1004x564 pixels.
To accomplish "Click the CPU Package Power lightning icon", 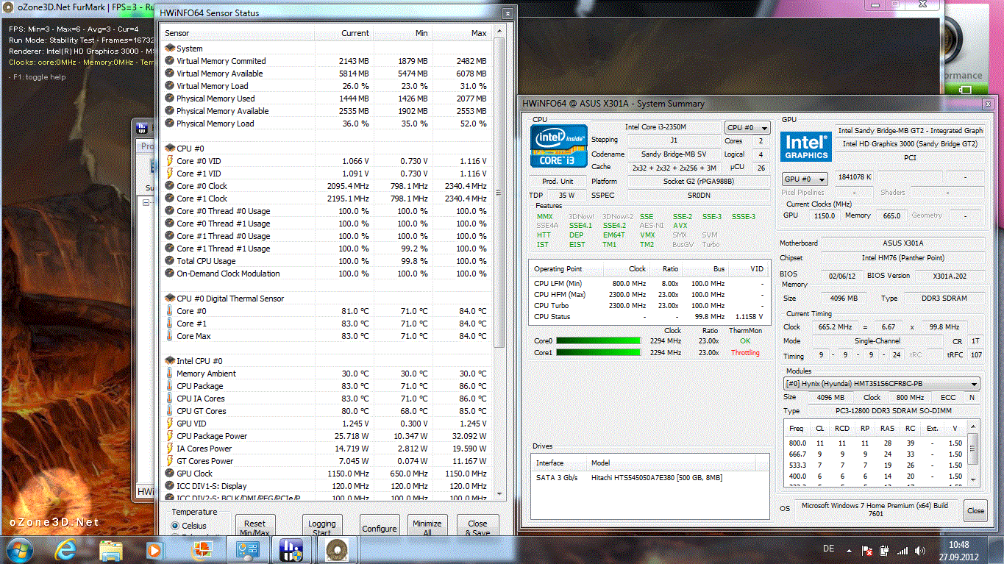I will coord(170,436).
